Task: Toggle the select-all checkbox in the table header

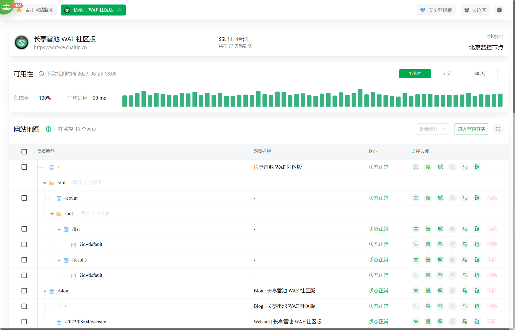Action: click(x=24, y=152)
